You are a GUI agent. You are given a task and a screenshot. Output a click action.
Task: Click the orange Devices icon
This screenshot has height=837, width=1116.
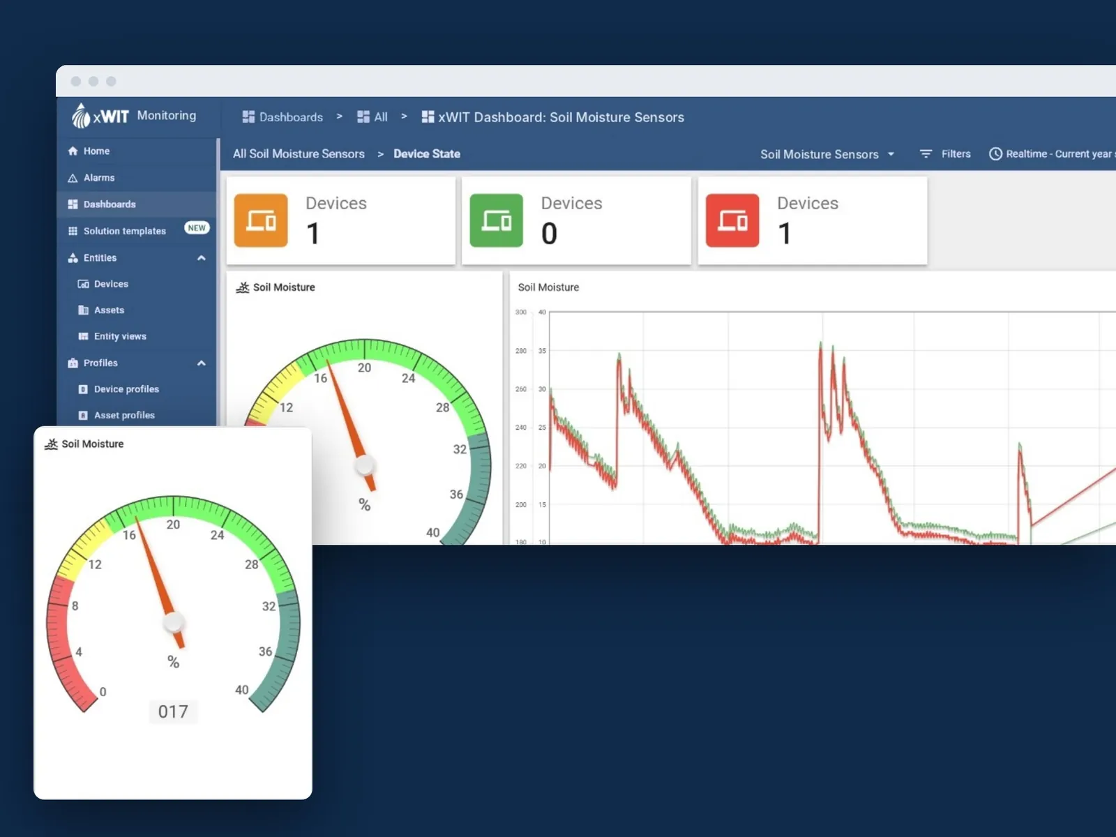(x=261, y=220)
